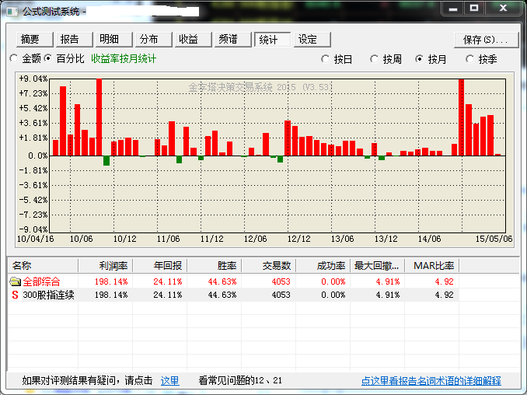Open the 设定 tab
Screen dimensions: 527x395
[312, 40]
